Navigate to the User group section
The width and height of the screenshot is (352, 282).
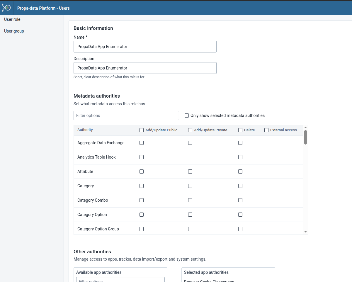tap(14, 31)
